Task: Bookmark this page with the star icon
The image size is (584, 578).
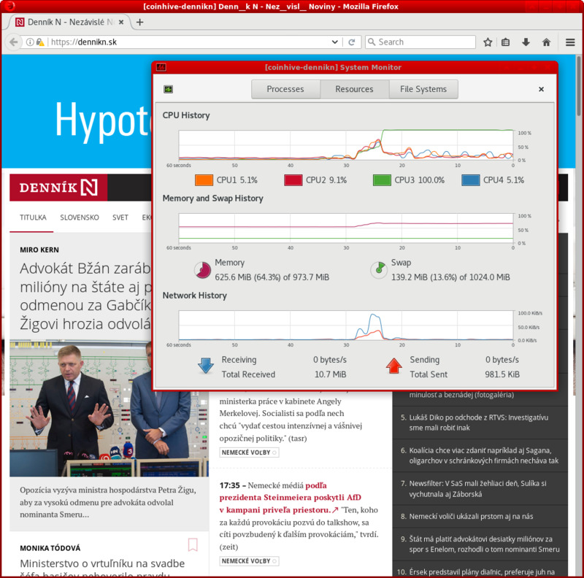Action: pyautogui.click(x=488, y=42)
